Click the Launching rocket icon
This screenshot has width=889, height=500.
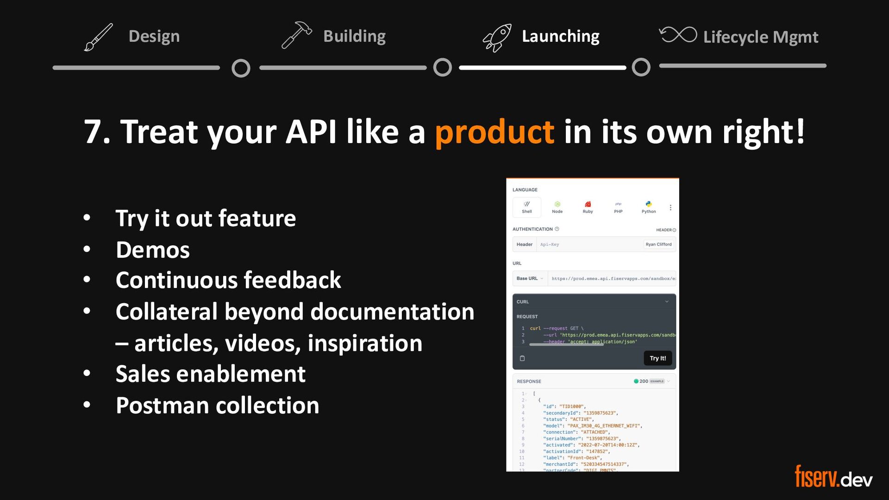(x=497, y=37)
